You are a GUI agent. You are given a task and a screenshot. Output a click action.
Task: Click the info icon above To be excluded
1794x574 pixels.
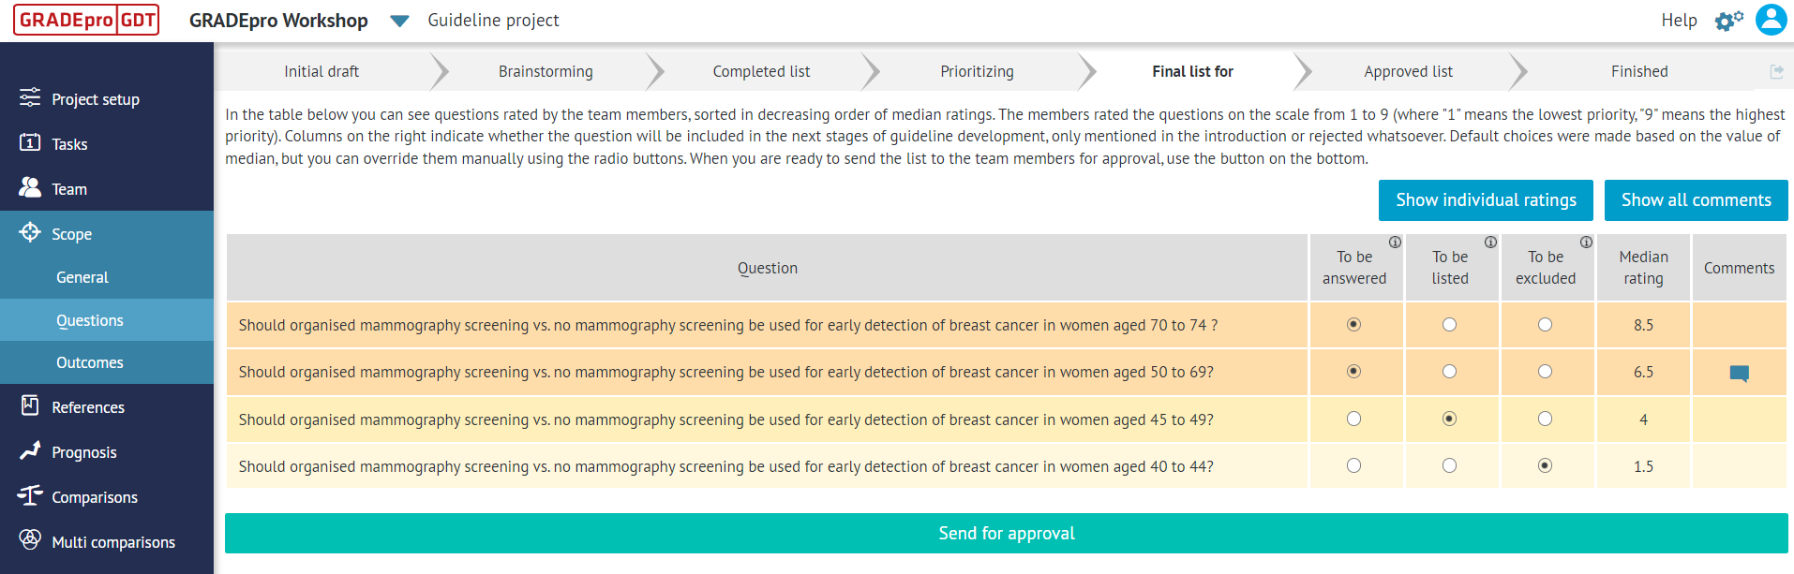point(1585,242)
